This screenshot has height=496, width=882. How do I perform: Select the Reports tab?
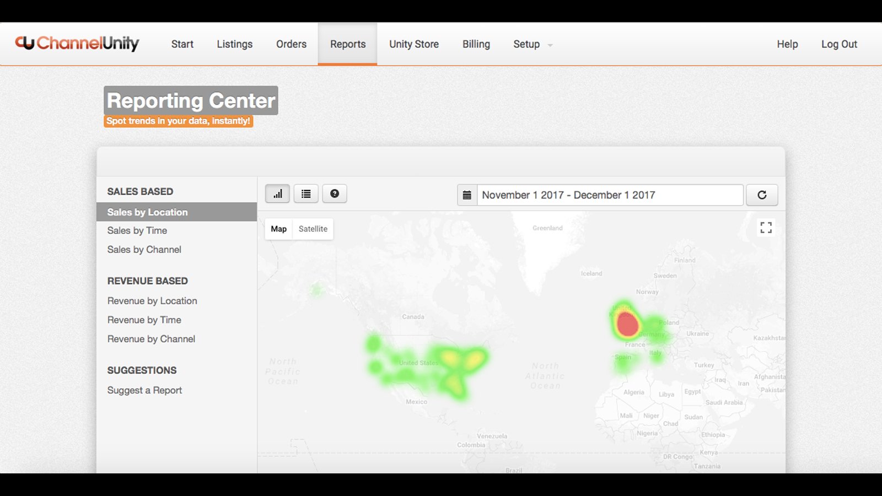(x=348, y=44)
